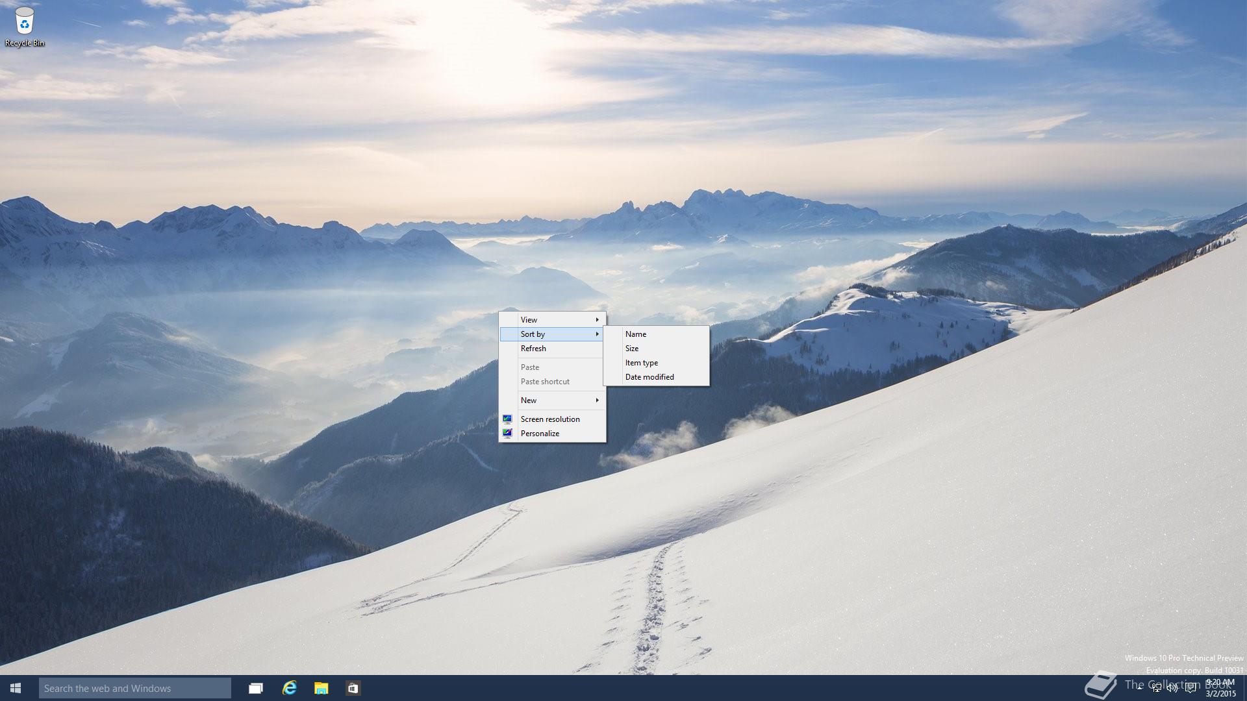Click the network tray icon
This screenshot has width=1247, height=701.
tap(1157, 688)
